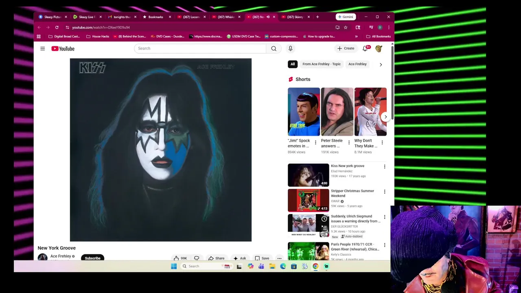Open the Windows Start menu

(x=174, y=266)
